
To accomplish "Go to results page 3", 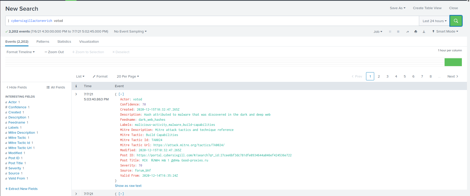I will pos(387,76).
